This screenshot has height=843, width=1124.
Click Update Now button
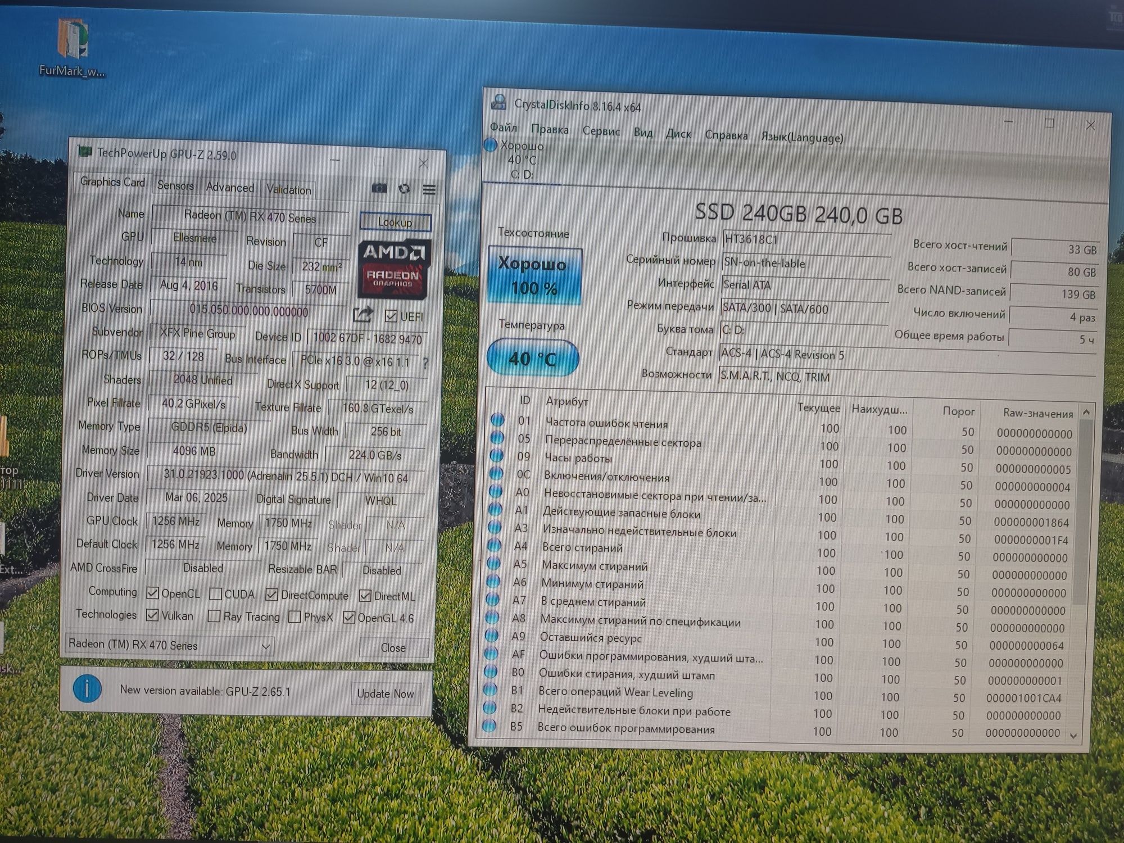click(386, 694)
